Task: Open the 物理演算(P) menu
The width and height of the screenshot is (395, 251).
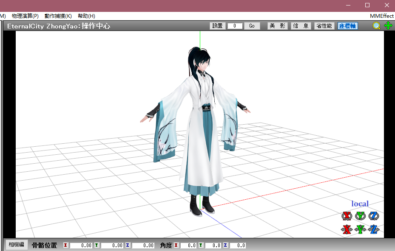Action: [x=25, y=16]
